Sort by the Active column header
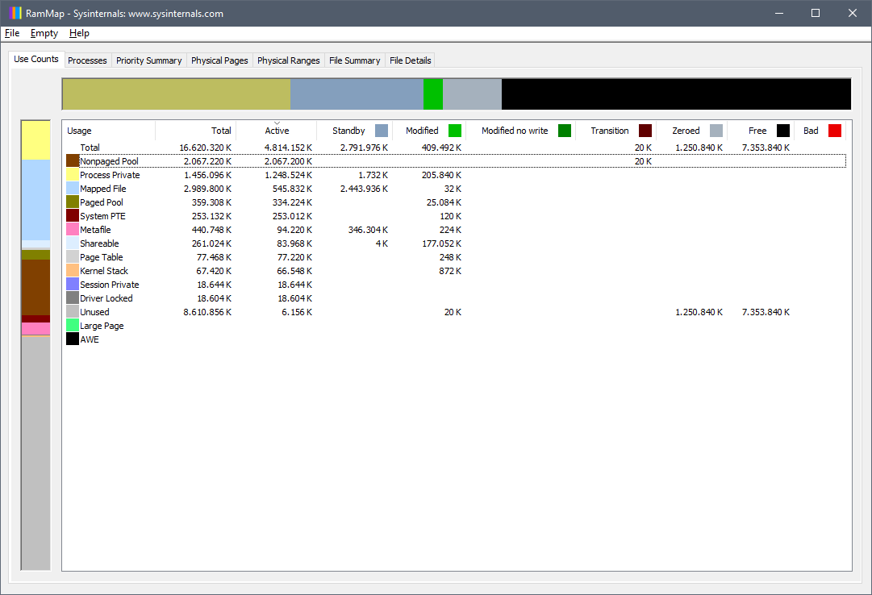This screenshot has width=872, height=595. click(x=277, y=131)
